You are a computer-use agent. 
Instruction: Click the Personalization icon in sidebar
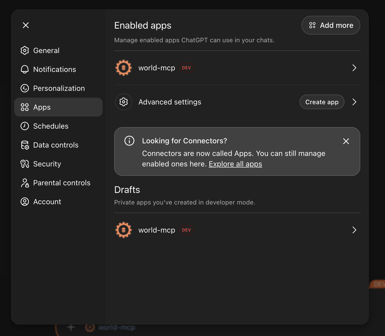(x=25, y=88)
